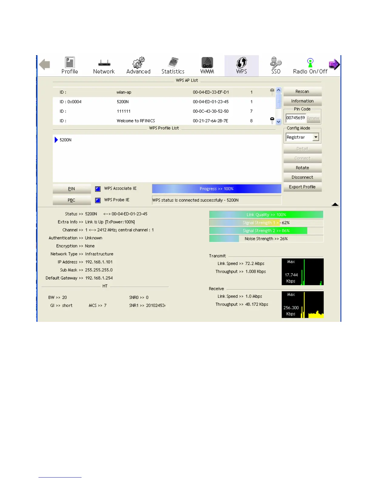The image size is (371, 480).
Task: Click the Rotate button
Action: coord(302,168)
